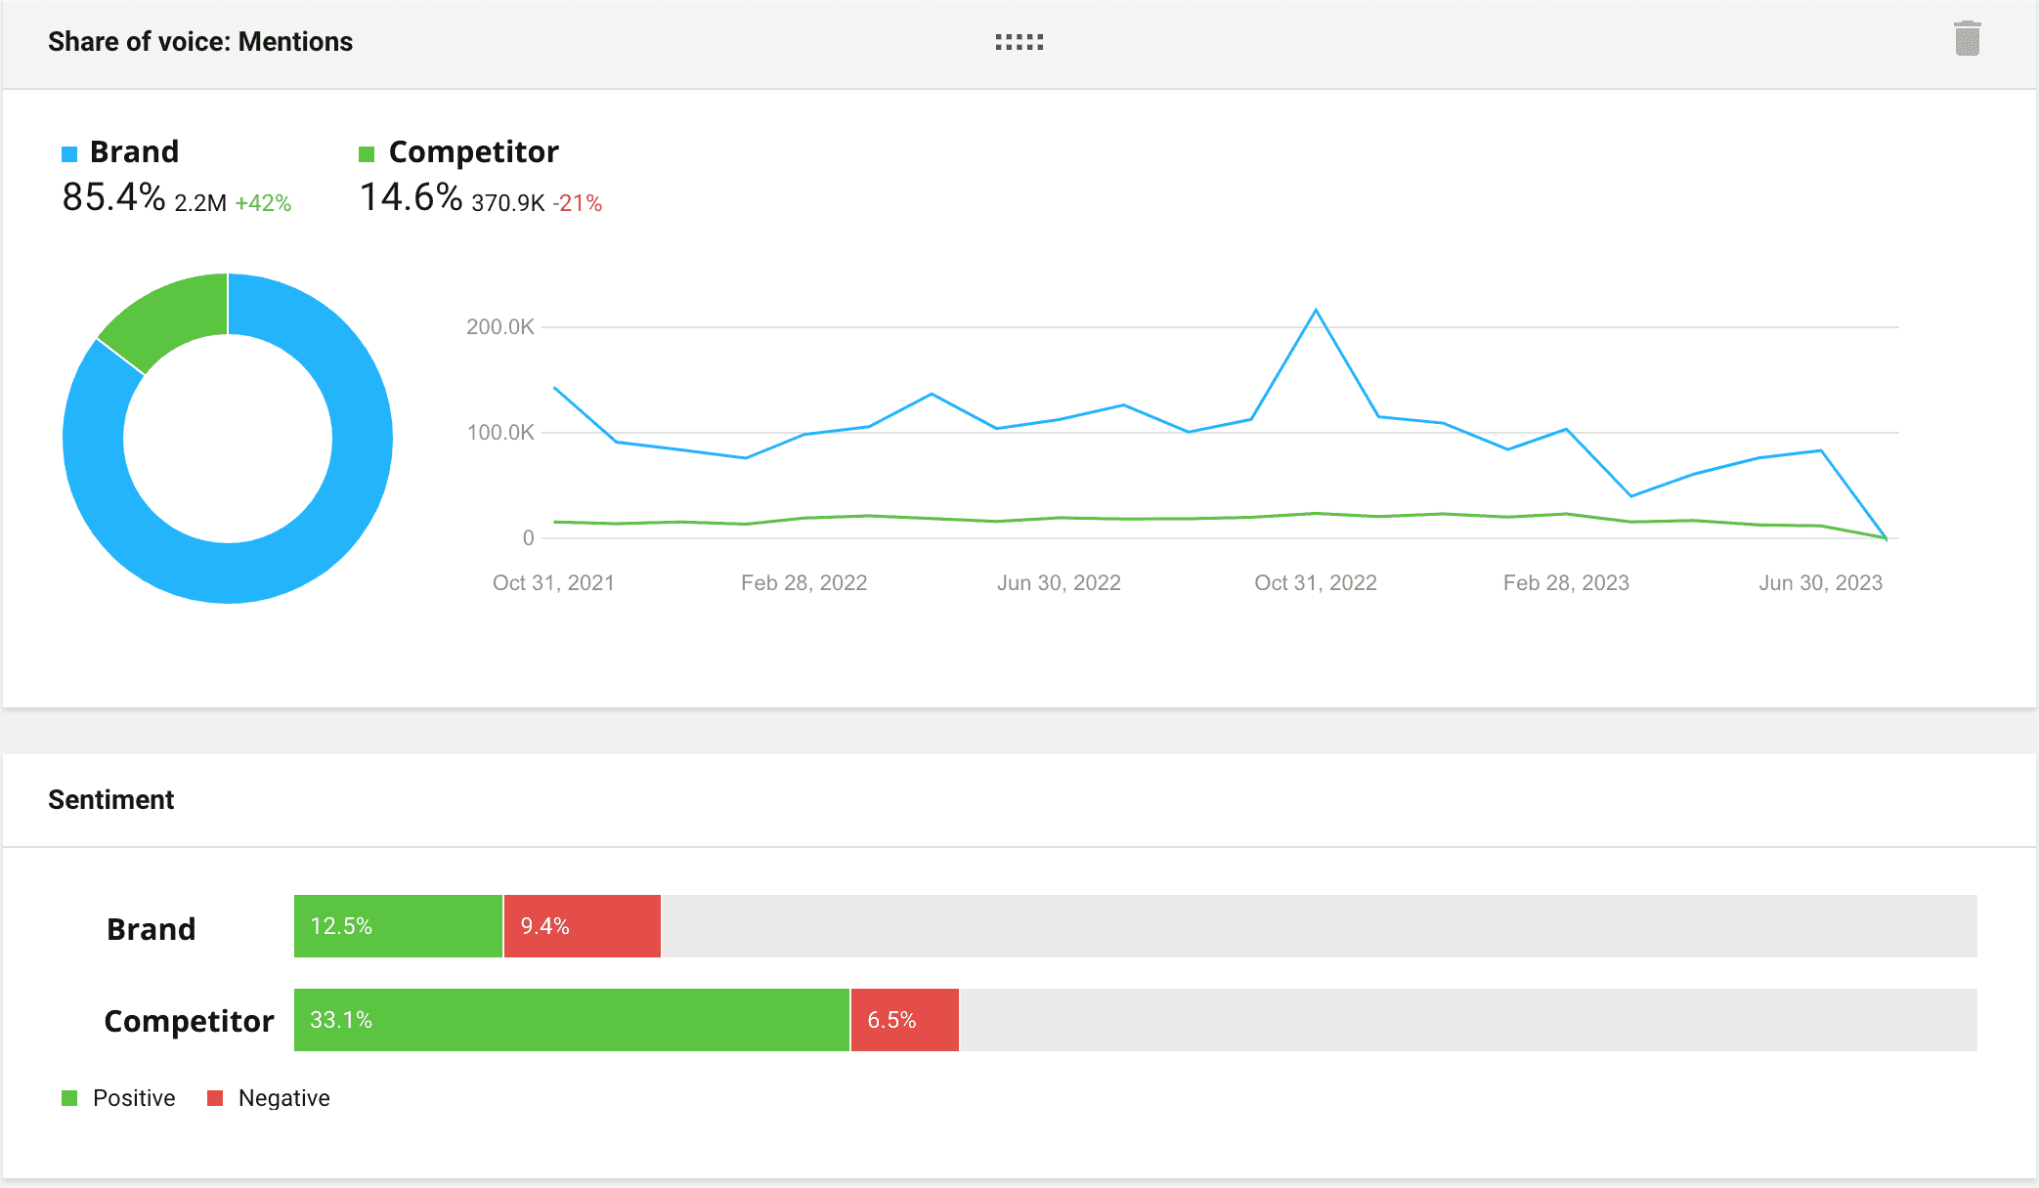Image resolution: width=2039 pixels, height=1188 pixels.
Task: Click the +42% change indicator
Action: click(263, 203)
